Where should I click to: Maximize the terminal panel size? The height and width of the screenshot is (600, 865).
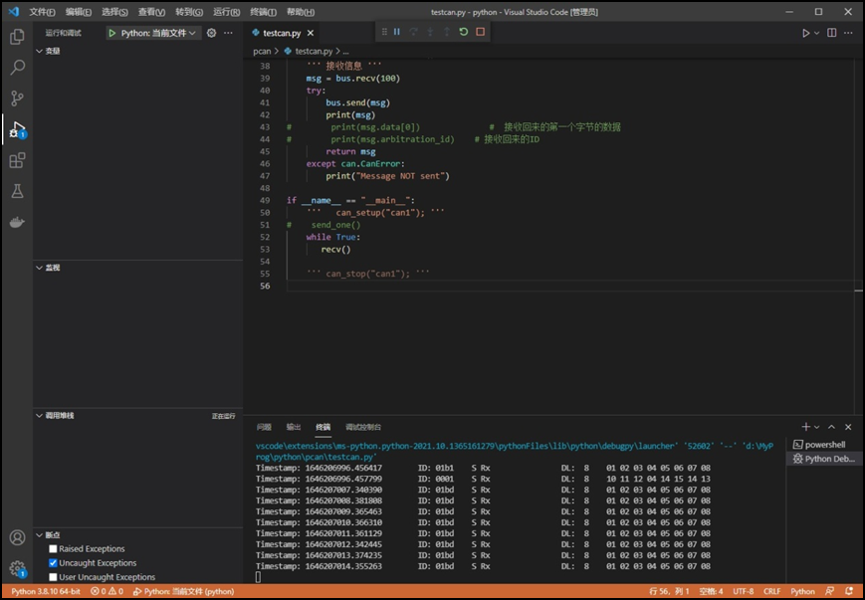(x=831, y=427)
